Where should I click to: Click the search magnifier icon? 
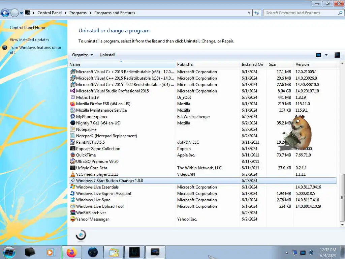pos(340,13)
